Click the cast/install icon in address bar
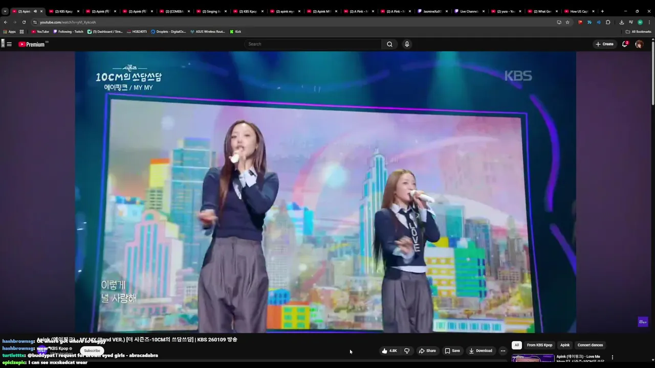Screen dimensions: 655x368 (x=559, y=22)
